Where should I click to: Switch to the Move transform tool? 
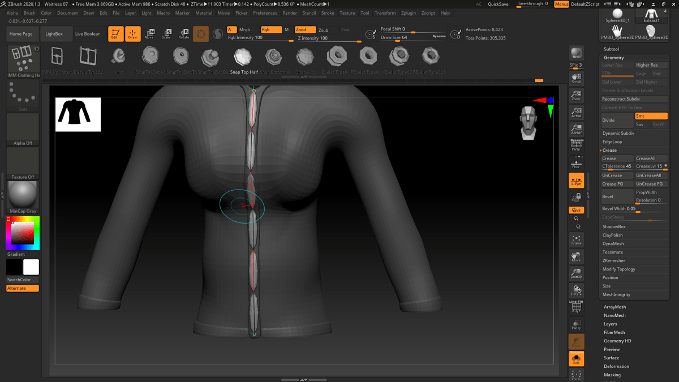(x=149, y=34)
